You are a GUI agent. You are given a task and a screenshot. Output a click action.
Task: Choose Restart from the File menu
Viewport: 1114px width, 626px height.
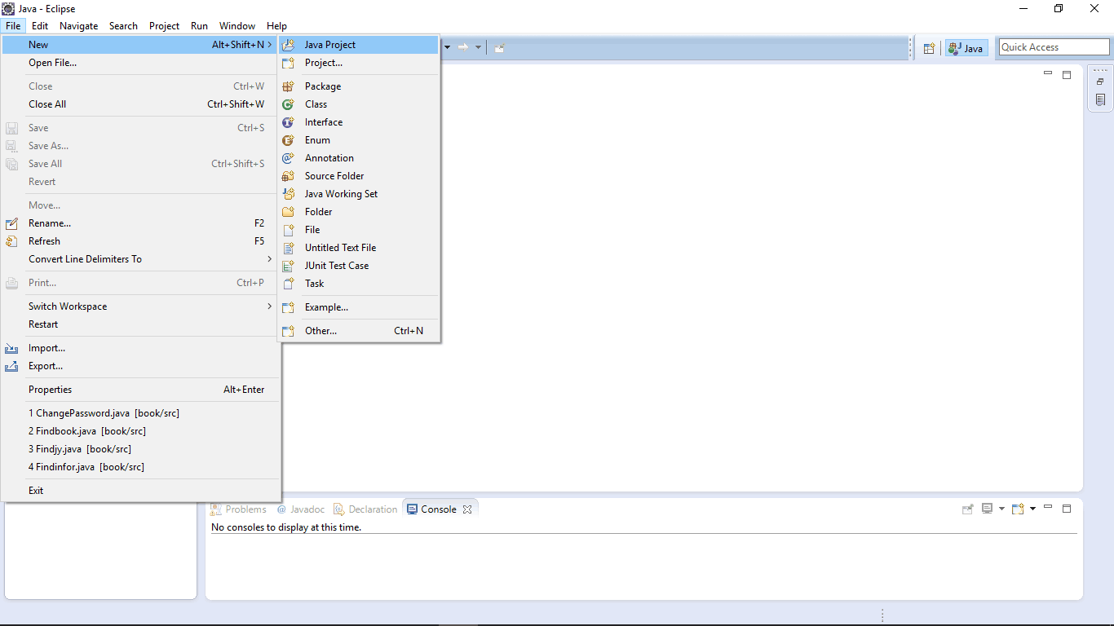pos(141,324)
